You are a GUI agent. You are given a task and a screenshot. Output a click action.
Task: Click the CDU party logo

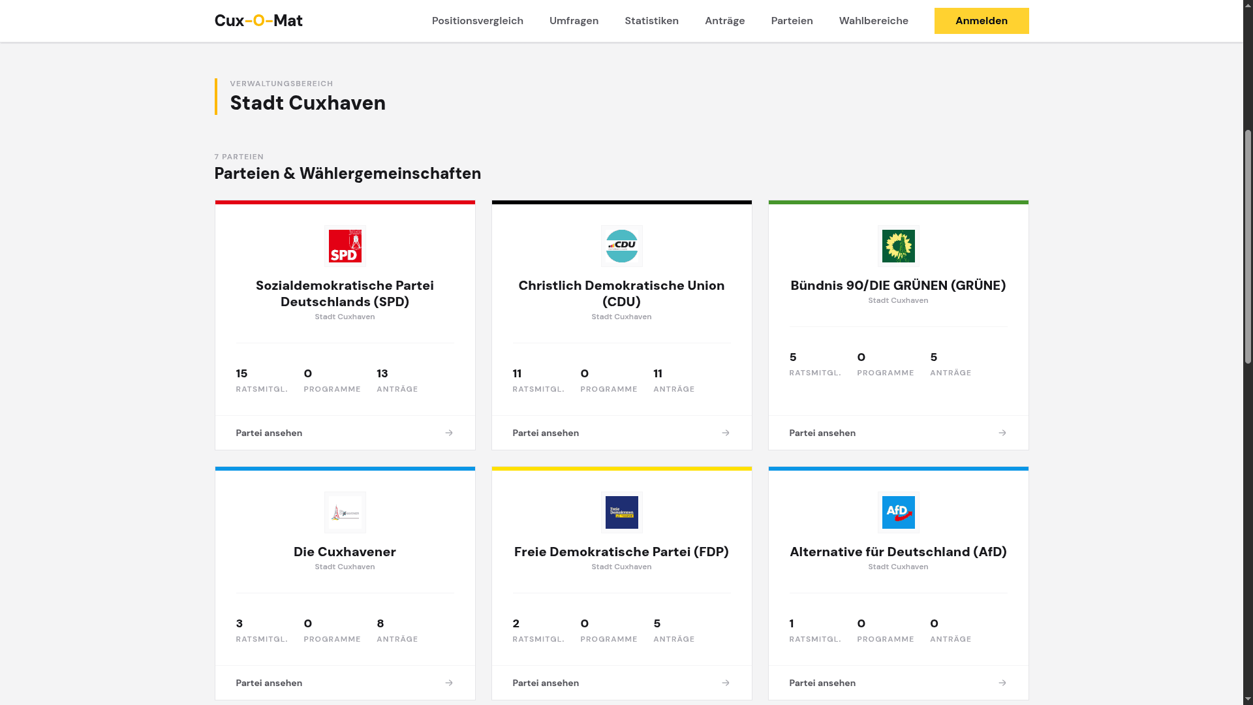click(x=621, y=246)
